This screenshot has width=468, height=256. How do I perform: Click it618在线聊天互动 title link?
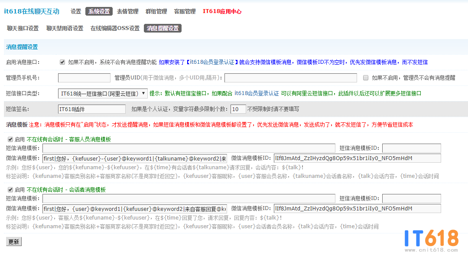(x=32, y=11)
